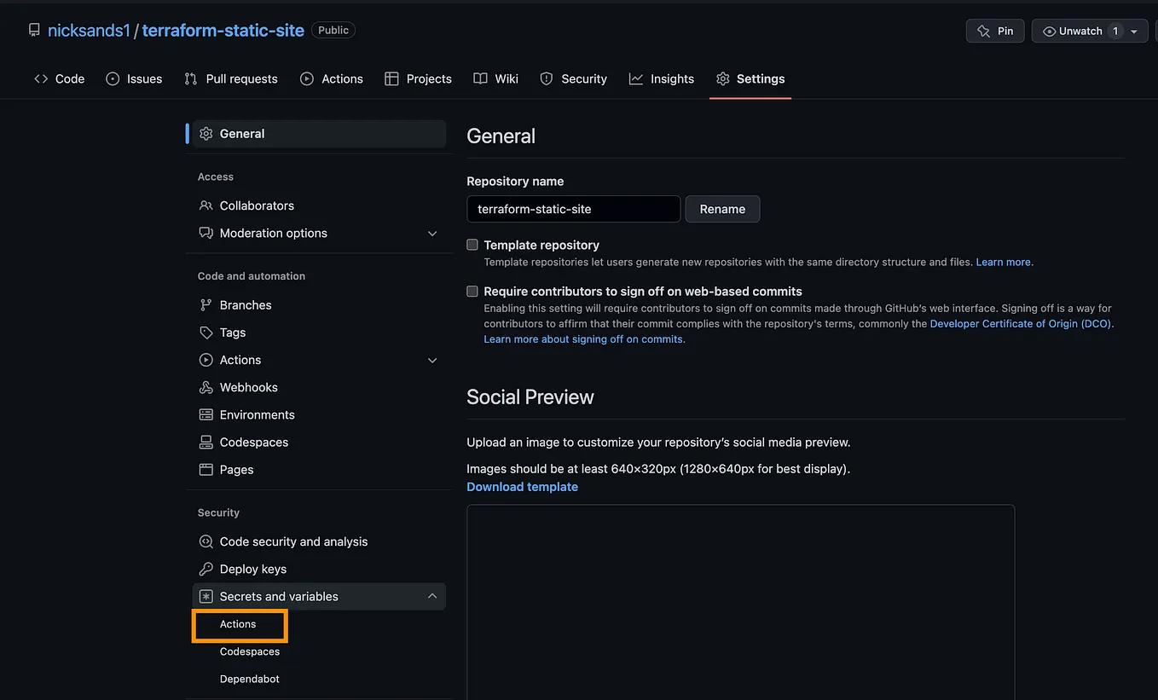Open the Pull requests tab
Image resolution: width=1158 pixels, height=700 pixels.
point(231,78)
